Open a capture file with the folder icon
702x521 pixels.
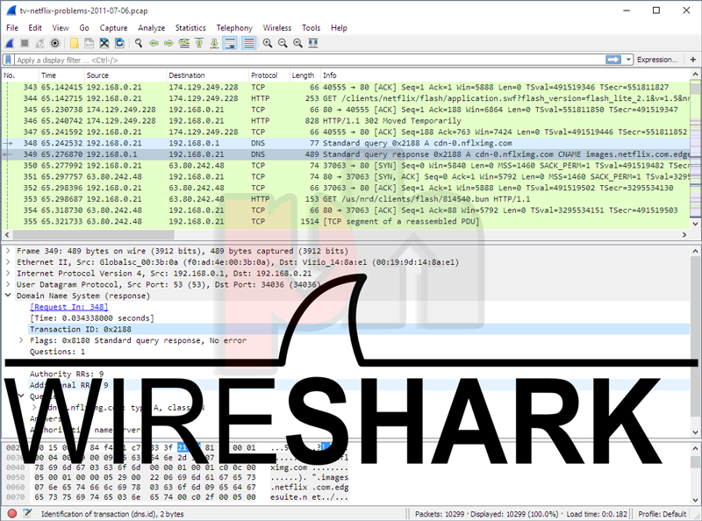pos(74,43)
